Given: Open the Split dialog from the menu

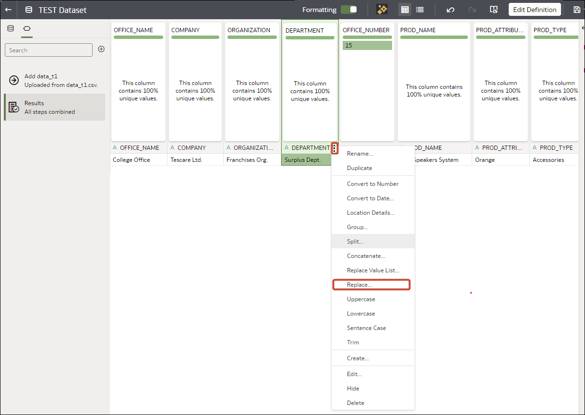Looking at the screenshot, I should (x=355, y=241).
